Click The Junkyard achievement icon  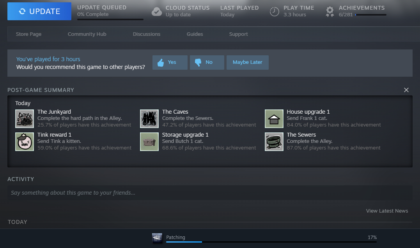[x=25, y=118]
